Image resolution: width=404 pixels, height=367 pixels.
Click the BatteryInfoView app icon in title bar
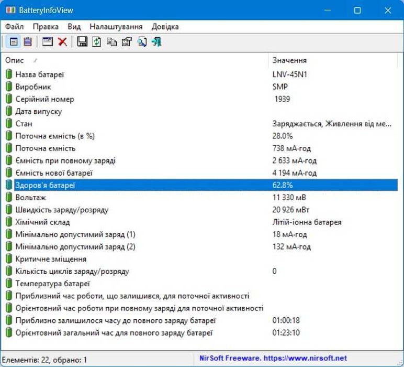pyautogui.click(x=11, y=10)
